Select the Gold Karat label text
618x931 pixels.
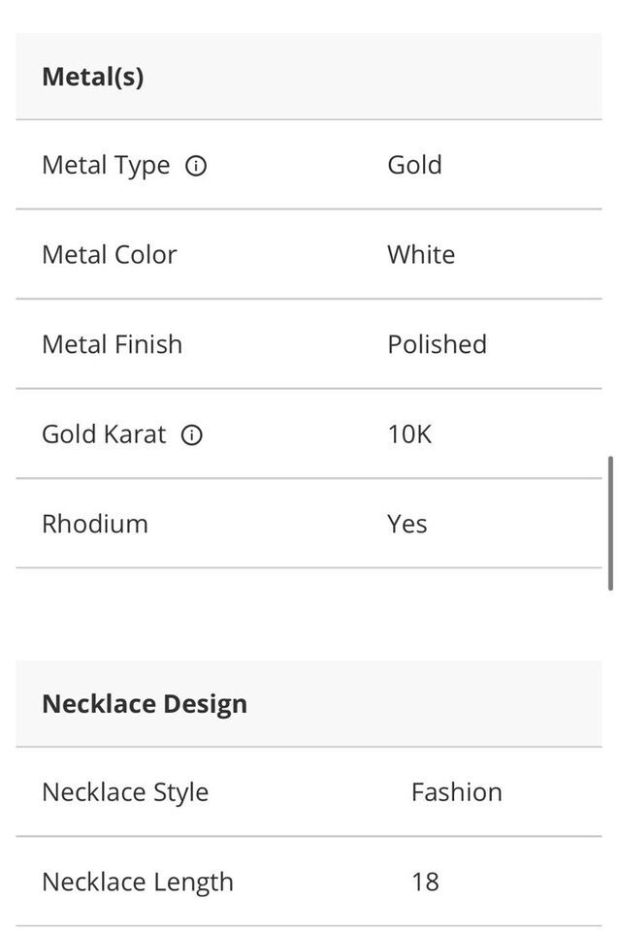(104, 433)
